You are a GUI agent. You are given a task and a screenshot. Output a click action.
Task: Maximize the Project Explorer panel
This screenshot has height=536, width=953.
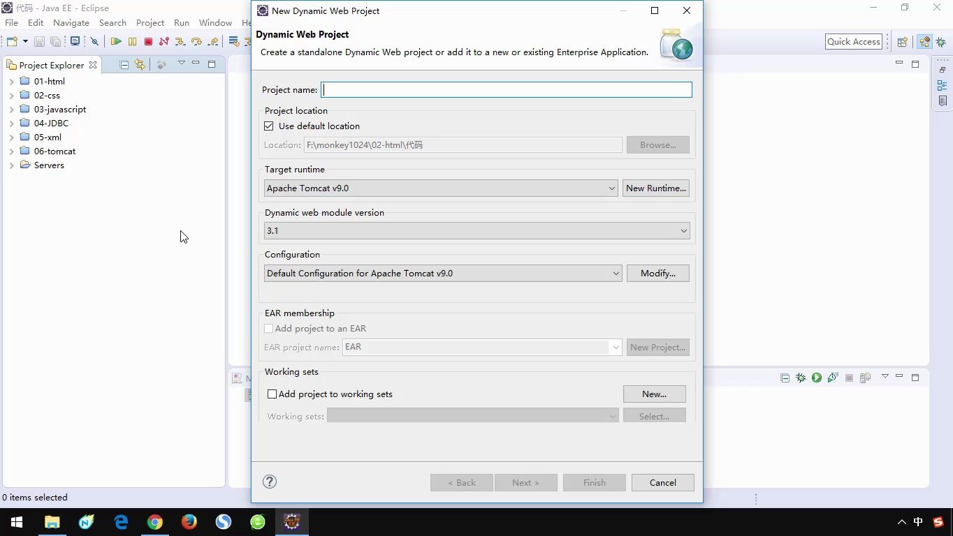pyautogui.click(x=212, y=64)
